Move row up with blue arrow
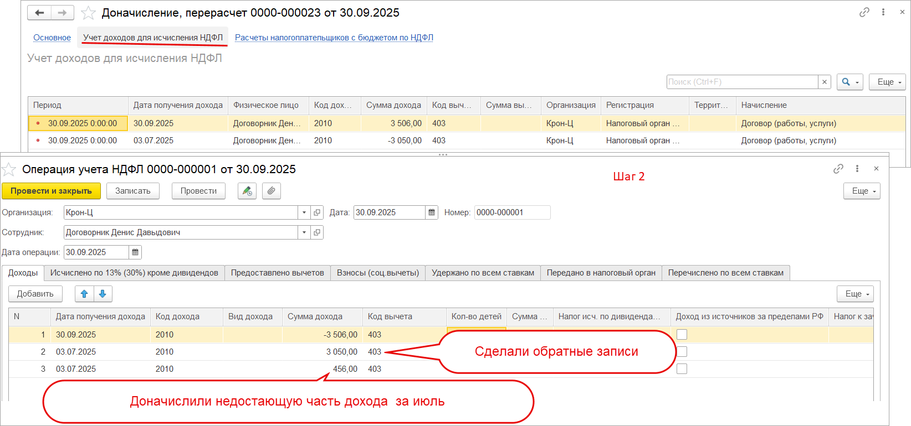 click(84, 294)
